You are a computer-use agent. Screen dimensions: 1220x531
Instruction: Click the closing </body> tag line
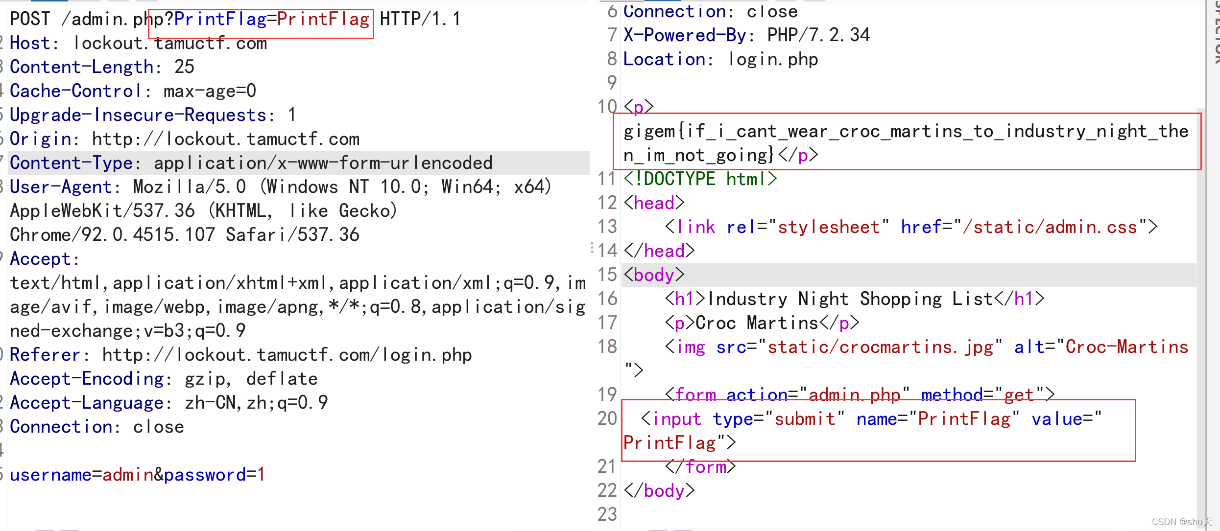(x=659, y=491)
